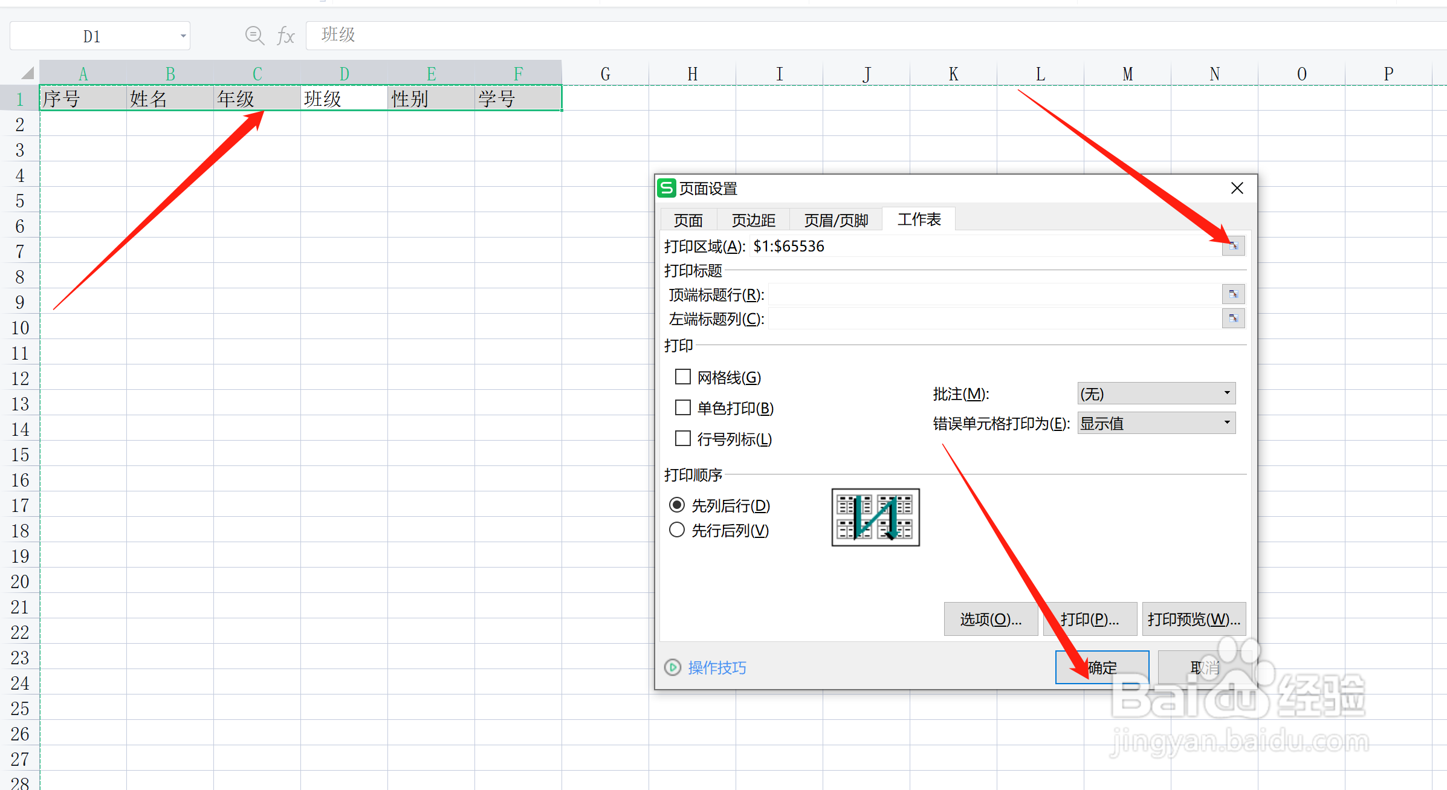Click row header 10

coord(20,327)
